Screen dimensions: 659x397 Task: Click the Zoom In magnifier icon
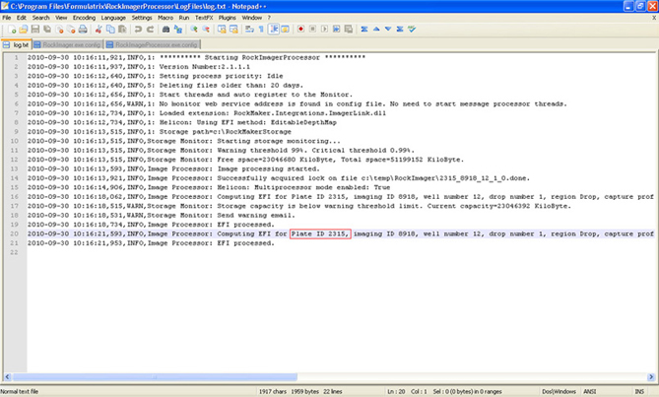tap(194, 29)
